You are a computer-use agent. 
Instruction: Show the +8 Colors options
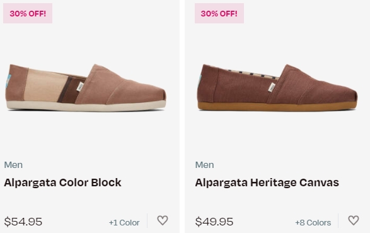(313, 223)
